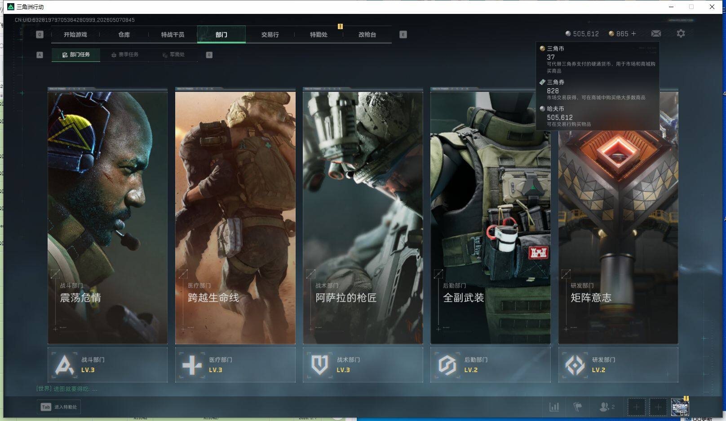The image size is (726, 421).
Task: Open the 赛季任务 sub-tab
Action: click(125, 55)
